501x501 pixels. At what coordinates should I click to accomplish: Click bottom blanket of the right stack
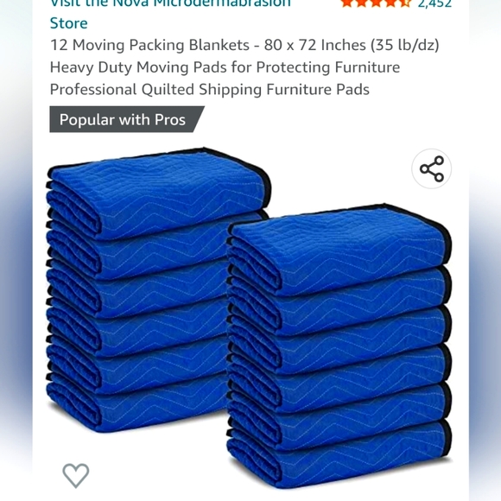click(x=339, y=455)
